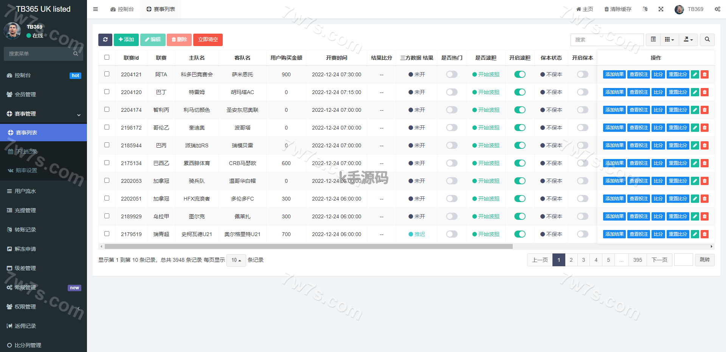Open 充提管理 in the sidebar
Image resolution: width=726 pixels, height=352 pixels.
tap(43, 210)
